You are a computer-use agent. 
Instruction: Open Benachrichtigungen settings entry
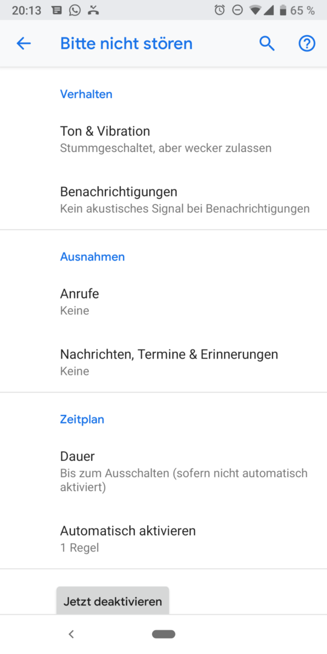(163, 200)
